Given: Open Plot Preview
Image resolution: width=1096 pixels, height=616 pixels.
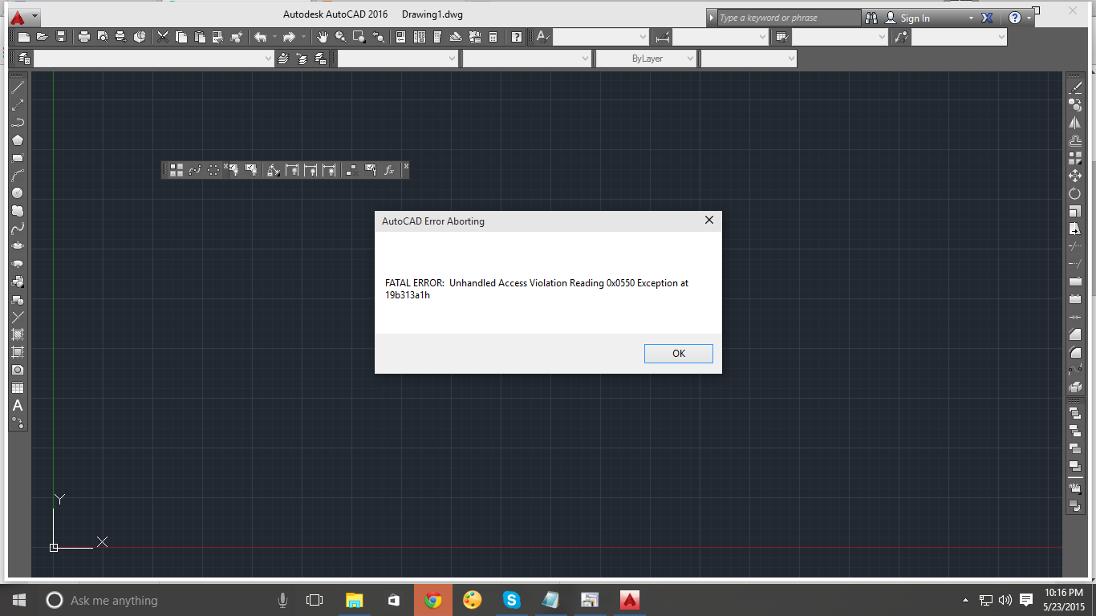Looking at the screenshot, I should 103,36.
